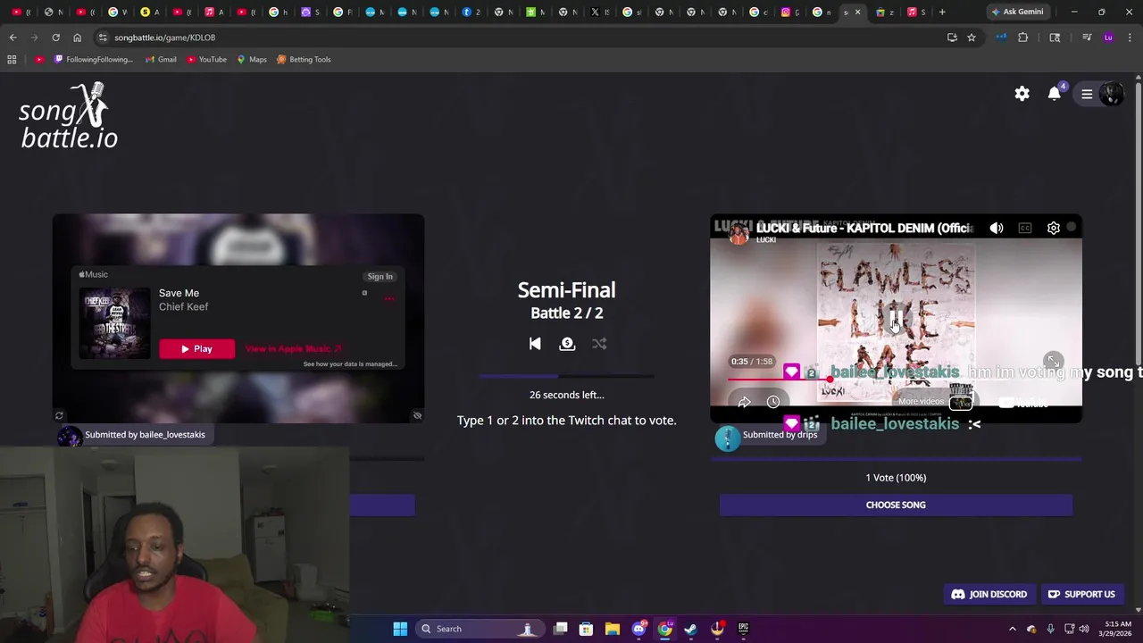Image resolution: width=1143 pixels, height=643 pixels.
Task: Open the YouTube bookmark
Action: coord(206,60)
